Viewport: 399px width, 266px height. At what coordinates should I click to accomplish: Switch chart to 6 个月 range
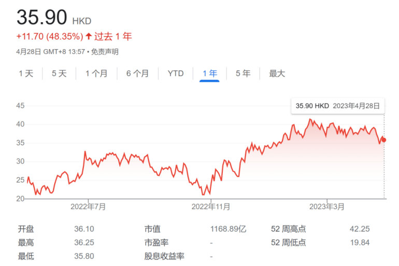[137, 73]
